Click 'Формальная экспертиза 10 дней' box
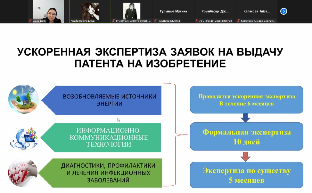 (x=246, y=137)
